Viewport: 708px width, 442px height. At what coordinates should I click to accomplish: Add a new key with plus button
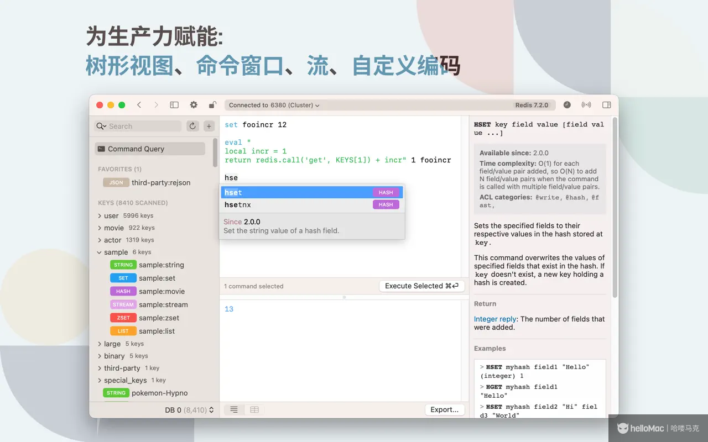click(x=209, y=126)
